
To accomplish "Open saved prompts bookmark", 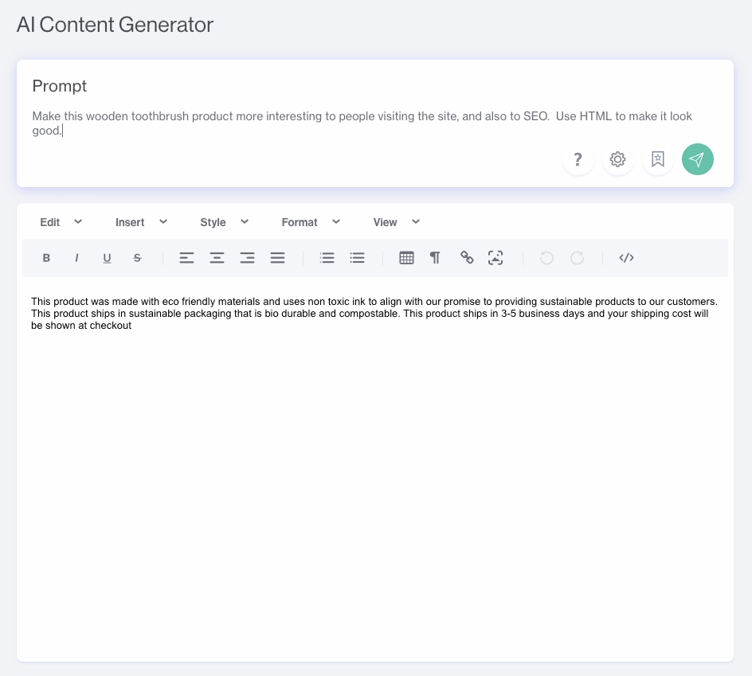I will 657,159.
